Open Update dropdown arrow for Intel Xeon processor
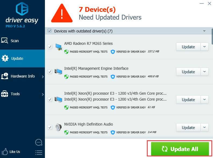The height and width of the screenshot is (158, 213). [204, 100]
